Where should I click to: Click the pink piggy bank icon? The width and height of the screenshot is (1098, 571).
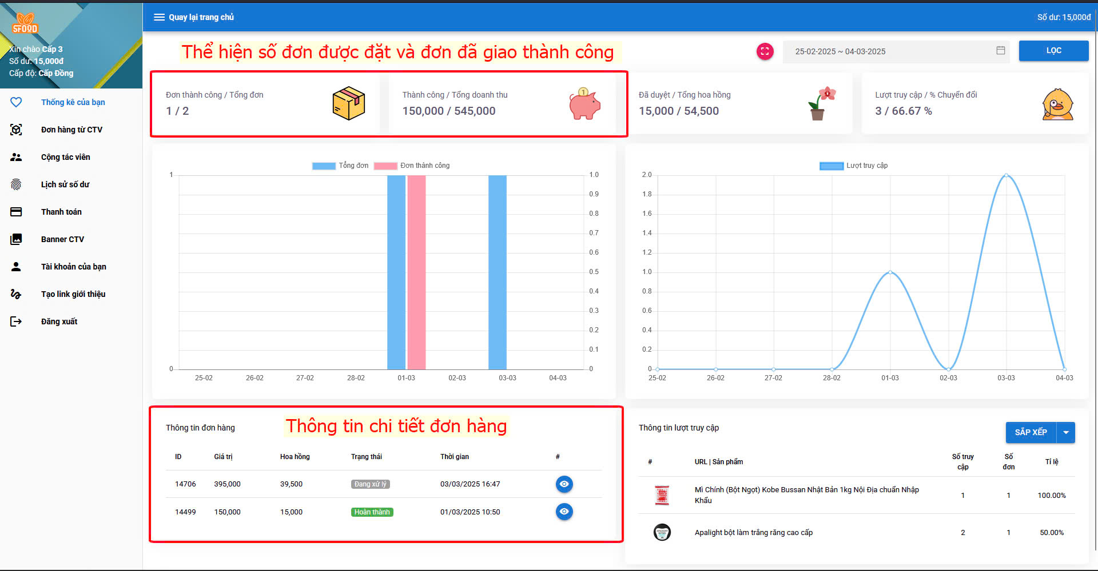click(584, 104)
